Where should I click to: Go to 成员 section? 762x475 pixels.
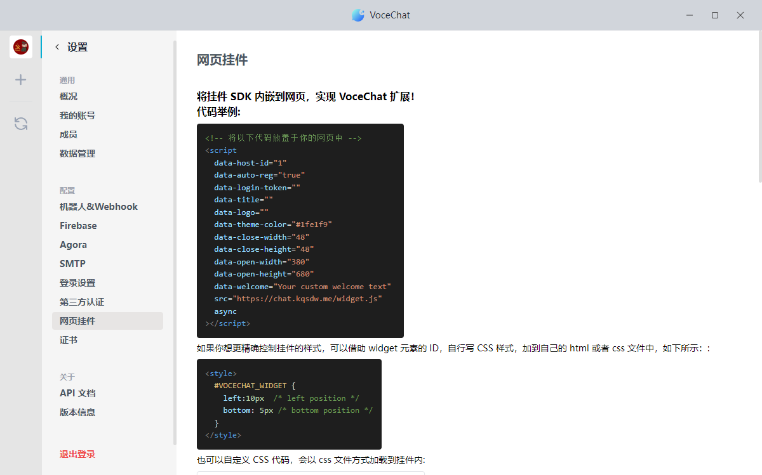[69, 134]
